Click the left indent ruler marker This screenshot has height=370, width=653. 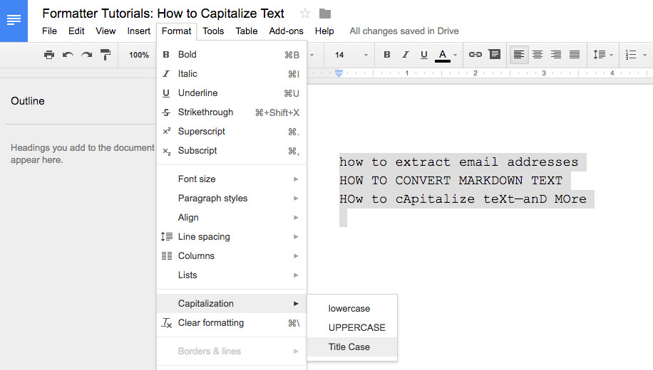[x=339, y=73]
